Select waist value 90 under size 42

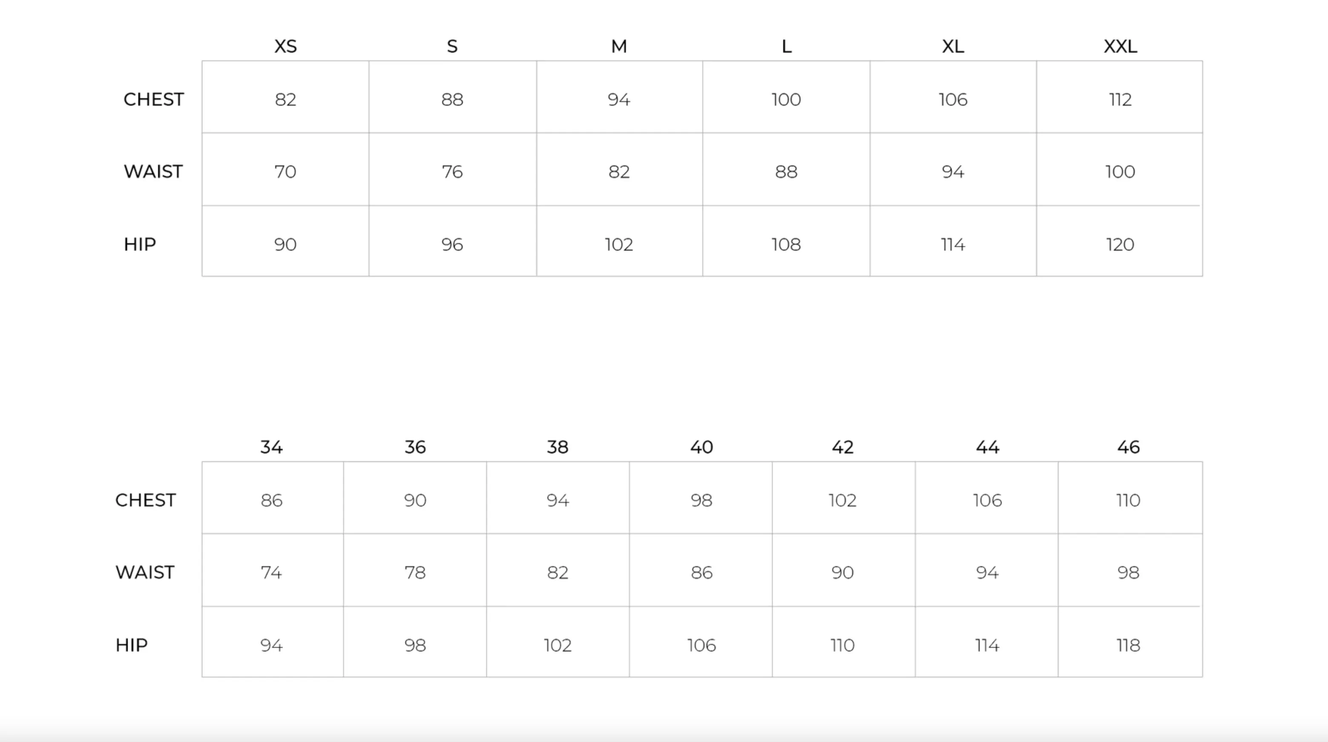(842, 572)
